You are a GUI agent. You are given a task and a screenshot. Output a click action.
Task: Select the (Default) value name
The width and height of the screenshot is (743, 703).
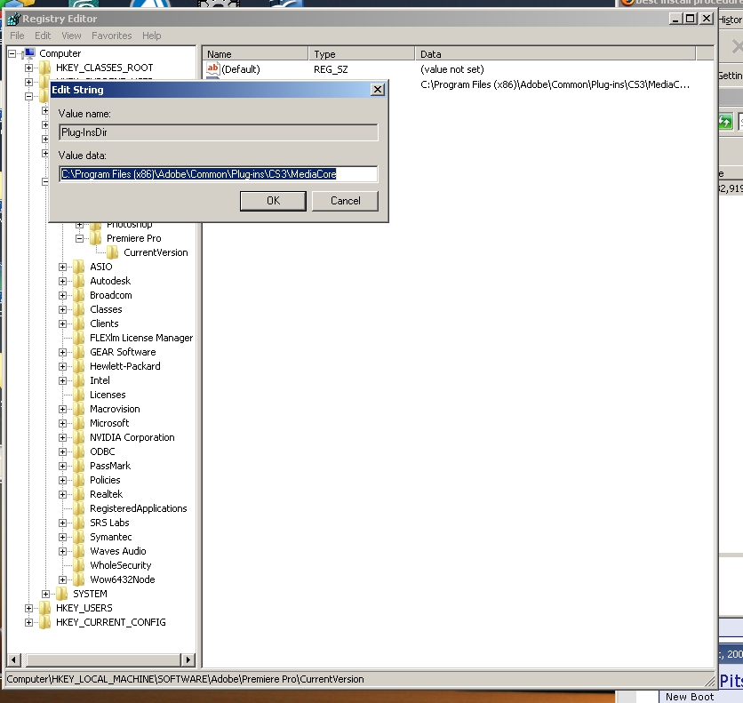coord(241,69)
